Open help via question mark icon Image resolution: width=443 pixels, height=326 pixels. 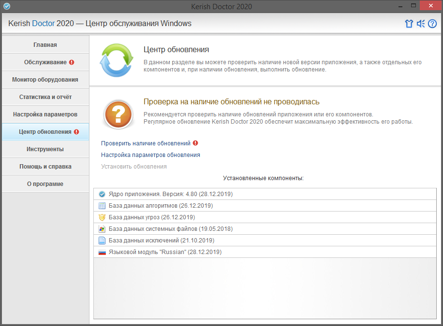point(432,24)
